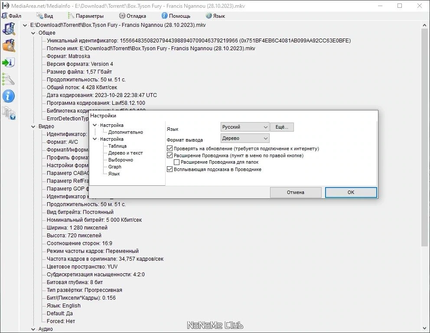
Task: Select row Тип развёртки: Прогрессивная
Action: [85, 290]
